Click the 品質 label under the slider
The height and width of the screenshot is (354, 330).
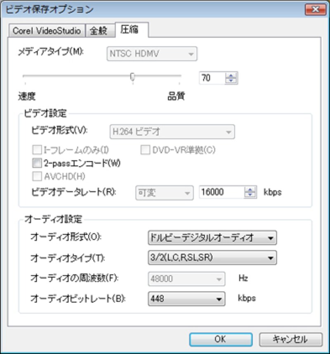176,97
